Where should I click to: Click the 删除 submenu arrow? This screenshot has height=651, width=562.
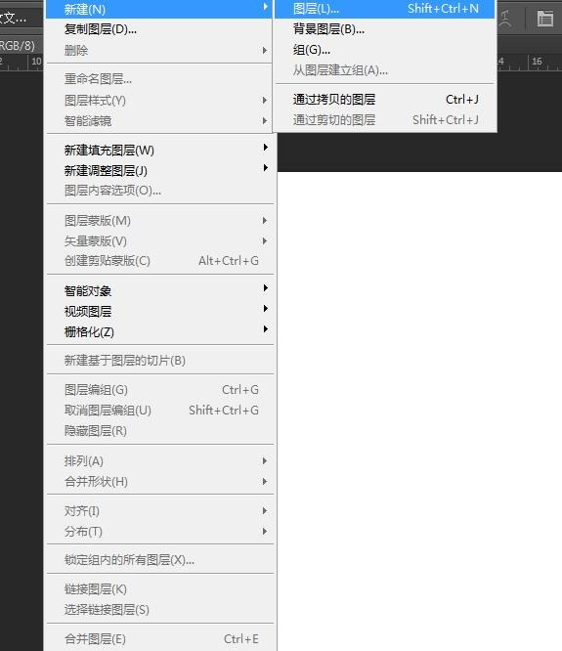(265, 50)
